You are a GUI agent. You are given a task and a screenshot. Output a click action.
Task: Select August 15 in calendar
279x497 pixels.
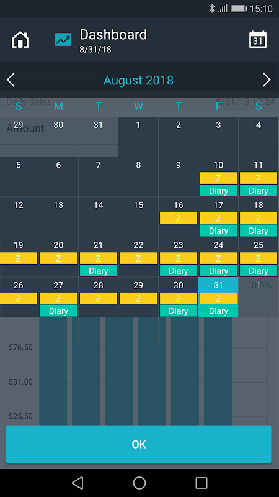pyautogui.click(x=138, y=217)
